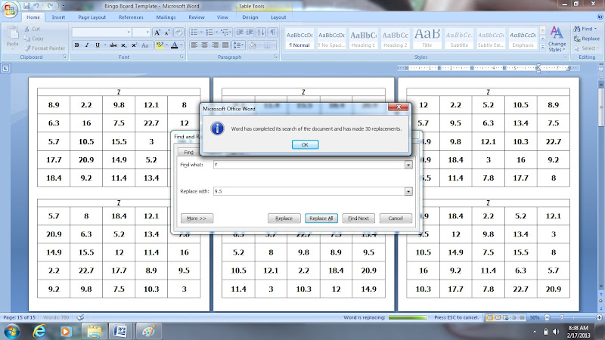
Task: Click the Replace All button
Action: pyautogui.click(x=321, y=218)
